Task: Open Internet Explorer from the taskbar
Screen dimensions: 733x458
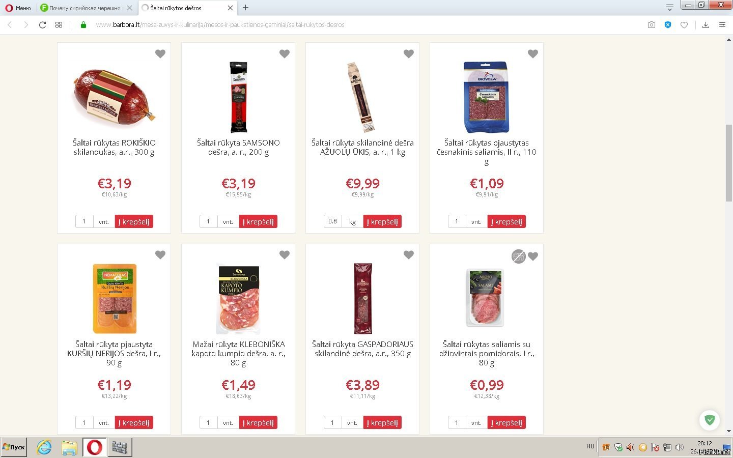Action: [x=44, y=447]
